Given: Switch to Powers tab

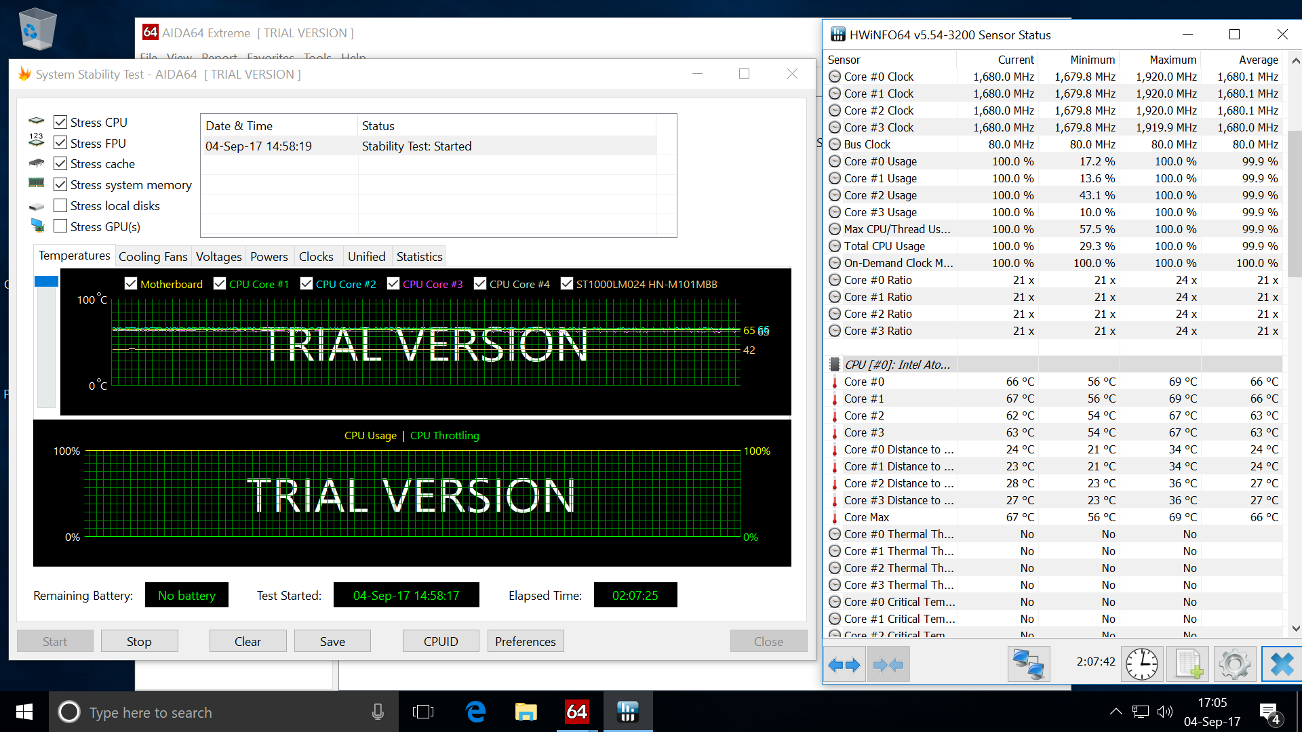Looking at the screenshot, I should [x=269, y=256].
